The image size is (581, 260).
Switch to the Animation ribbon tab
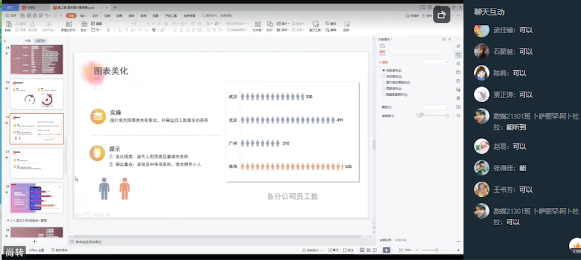tap(119, 16)
